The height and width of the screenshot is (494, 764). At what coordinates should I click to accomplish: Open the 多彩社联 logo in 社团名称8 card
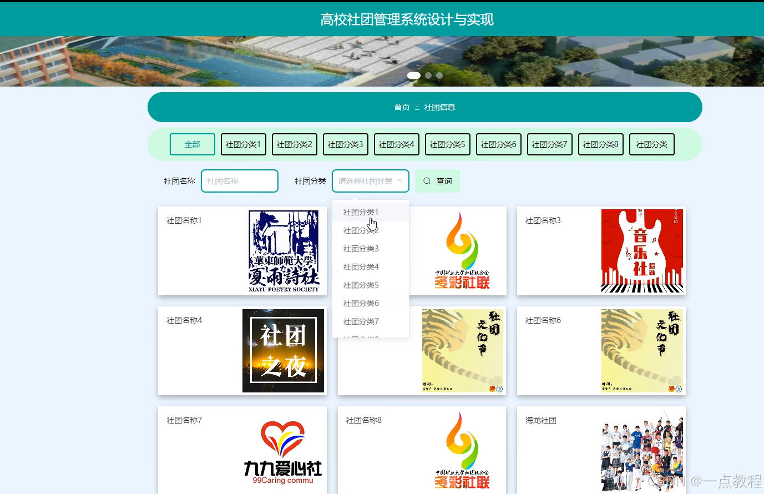[x=463, y=451]
